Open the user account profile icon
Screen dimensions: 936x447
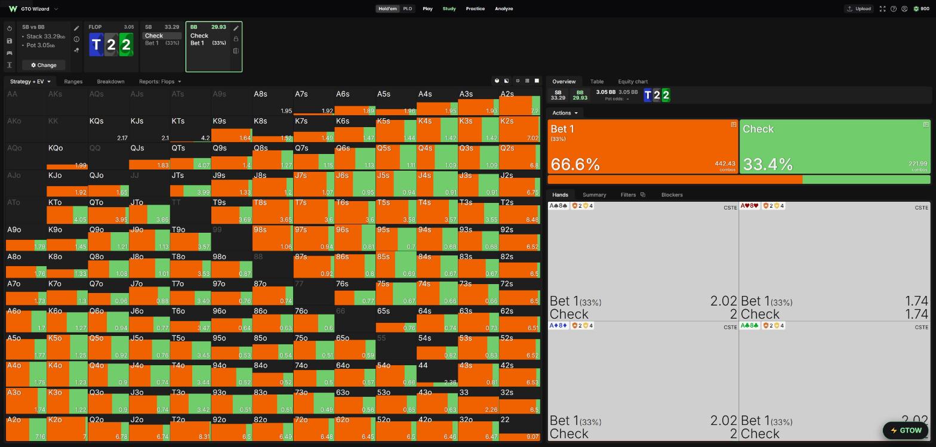point(904,9)
